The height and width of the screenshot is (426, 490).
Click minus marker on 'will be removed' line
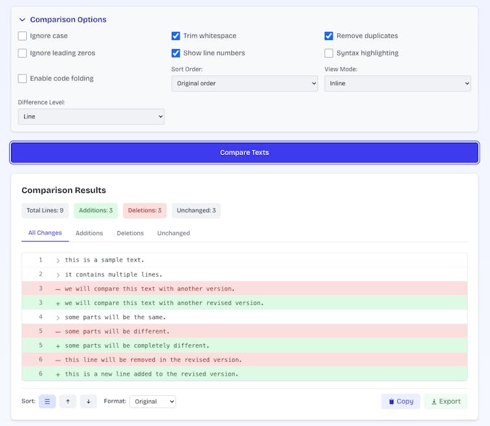(57, 361)
